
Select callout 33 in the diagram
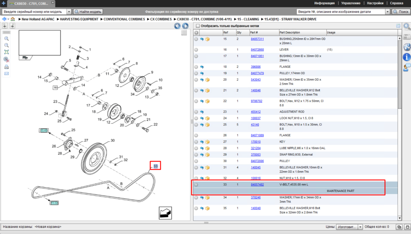coord(155,166)
